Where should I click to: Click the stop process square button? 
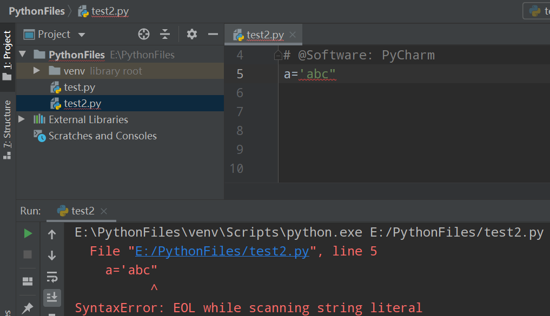pyautogui.click(x=28, y=254)
